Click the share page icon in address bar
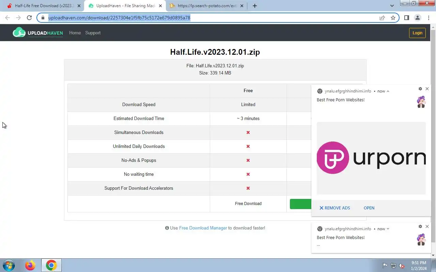 [382, 18]
